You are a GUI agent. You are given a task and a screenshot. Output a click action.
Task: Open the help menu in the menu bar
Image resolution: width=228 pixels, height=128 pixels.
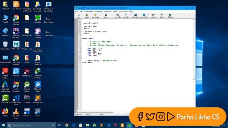(131, 11)
